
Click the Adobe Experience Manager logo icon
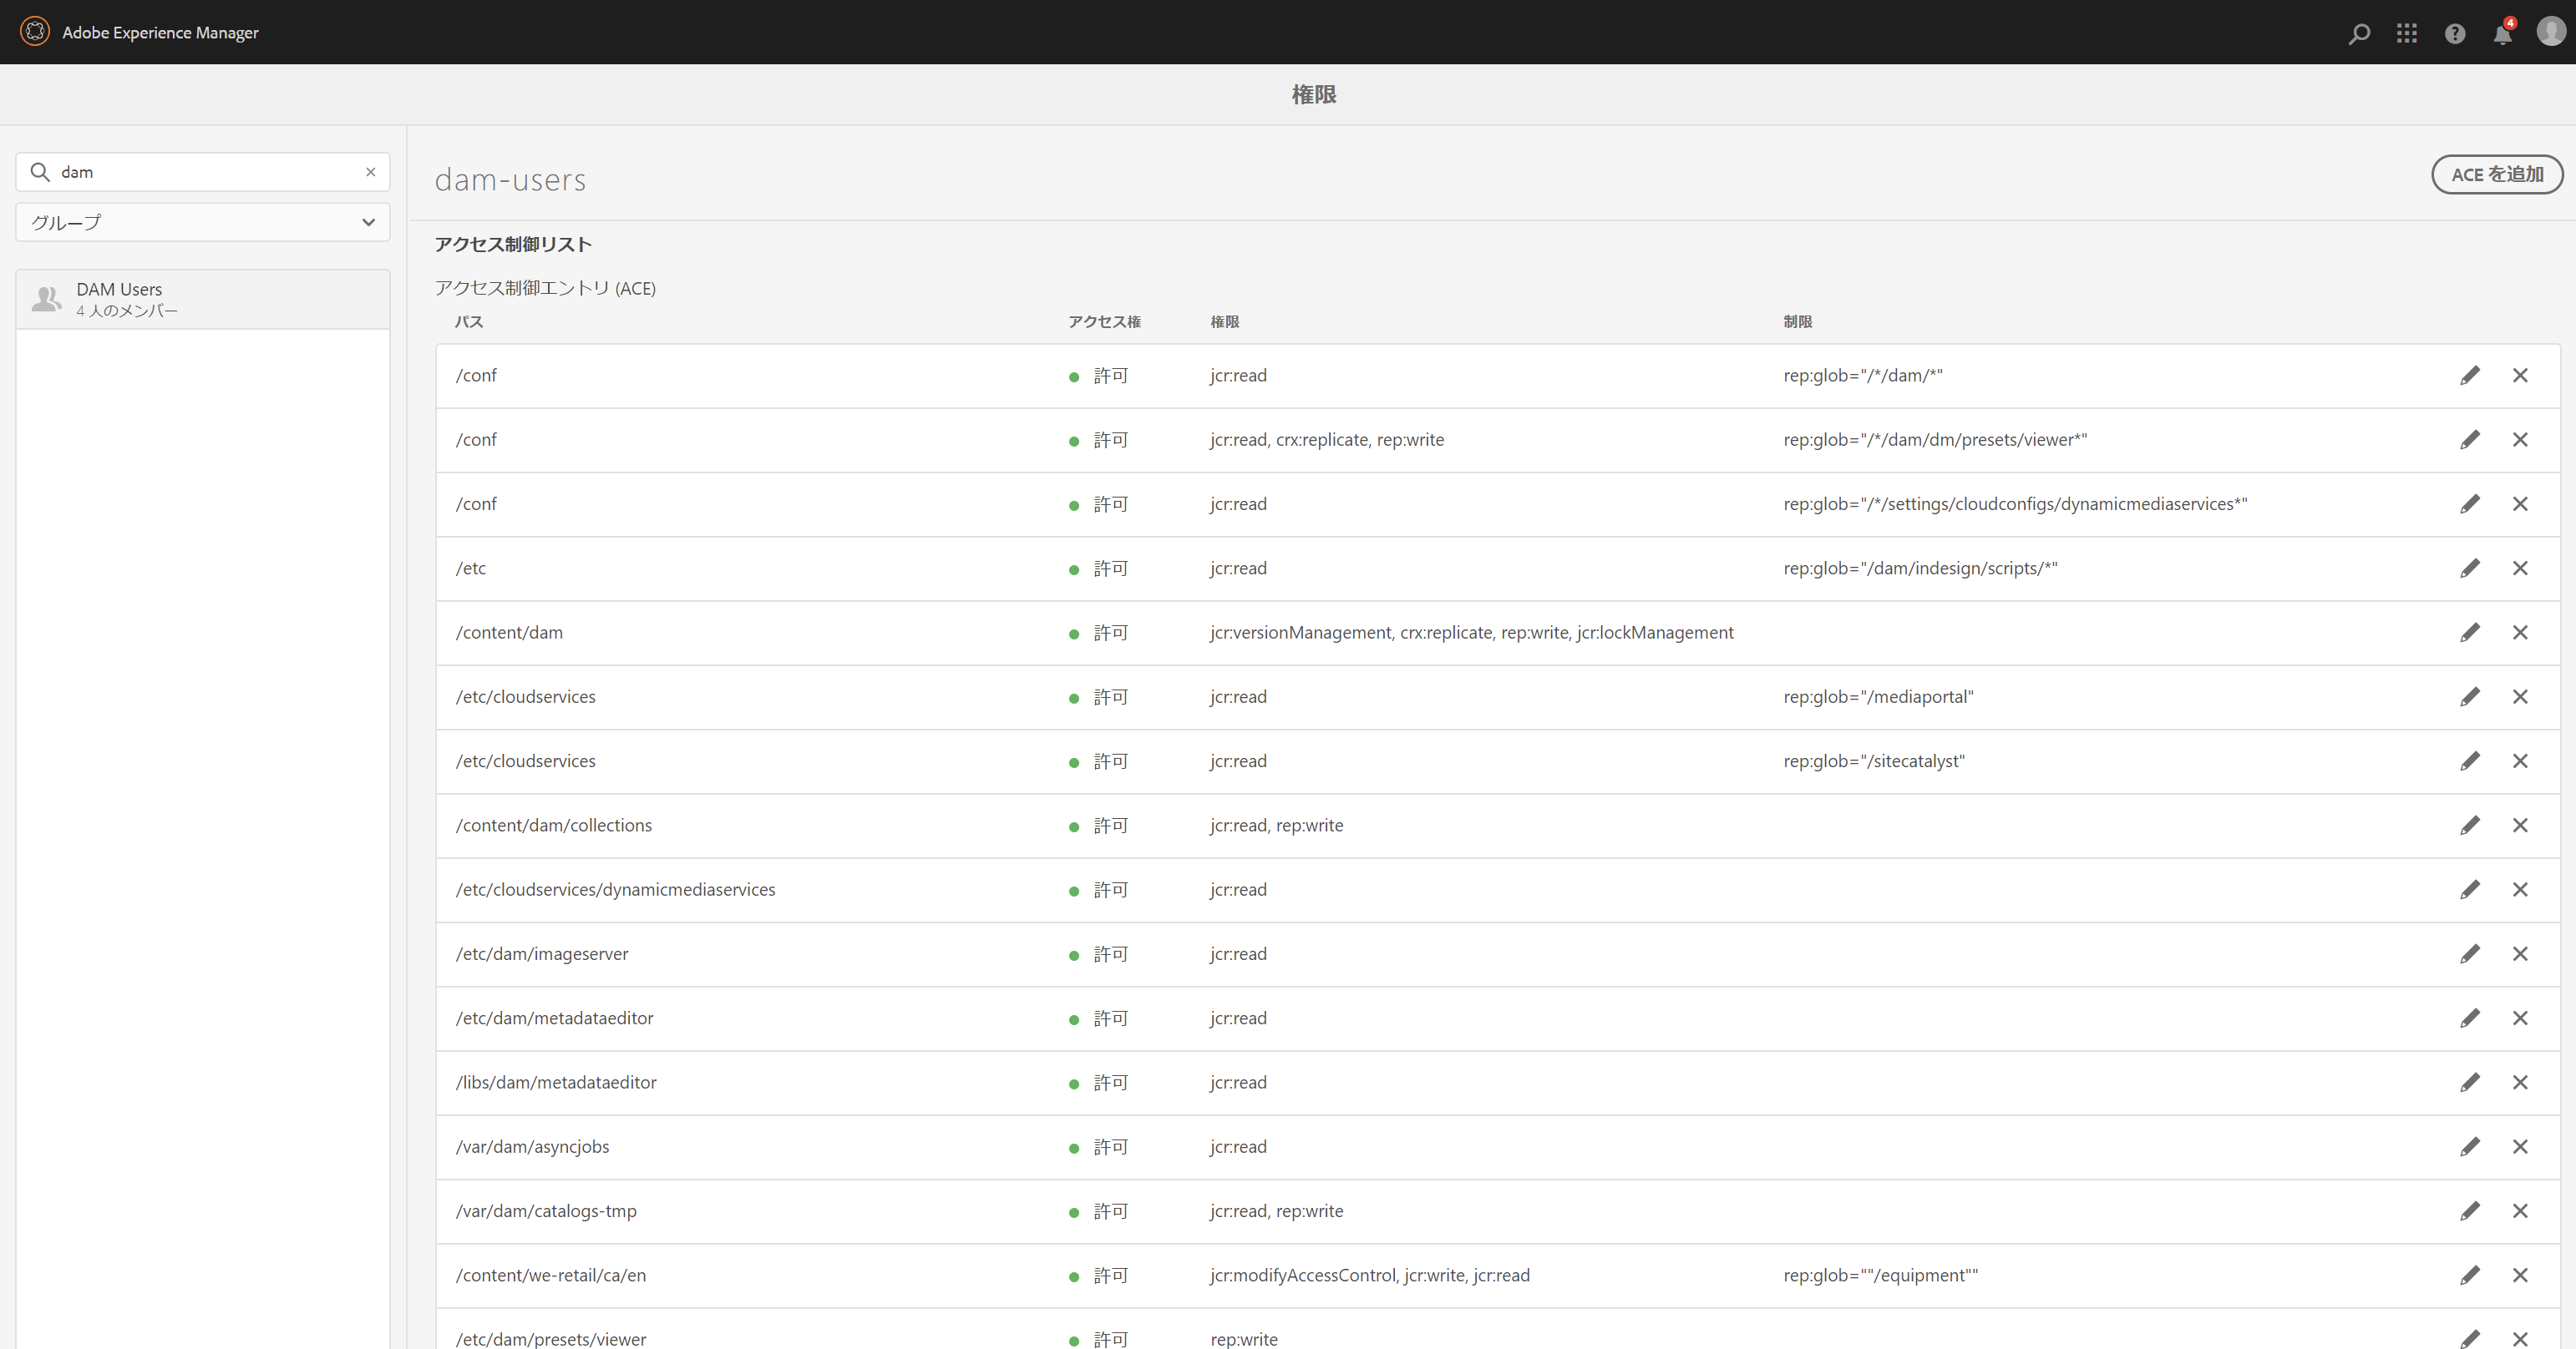point(35,32)
